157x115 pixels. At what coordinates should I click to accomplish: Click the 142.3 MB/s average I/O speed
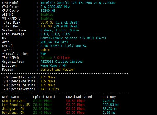click(x=50, y=89)
